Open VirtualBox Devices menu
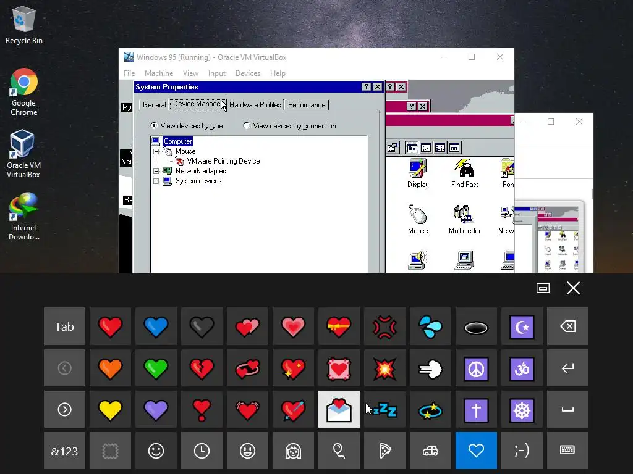 (247, 73)
